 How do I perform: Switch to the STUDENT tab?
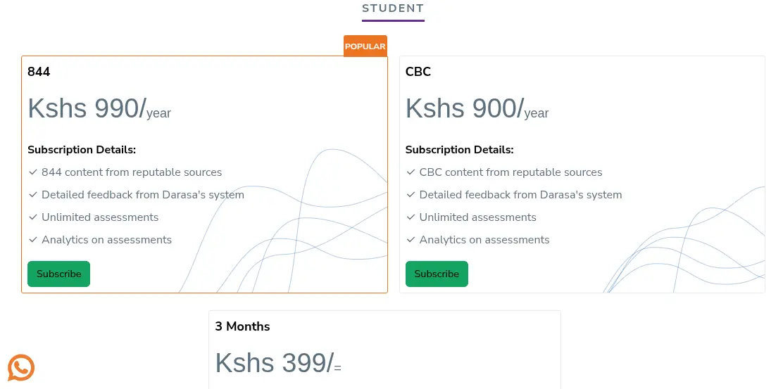393,9
